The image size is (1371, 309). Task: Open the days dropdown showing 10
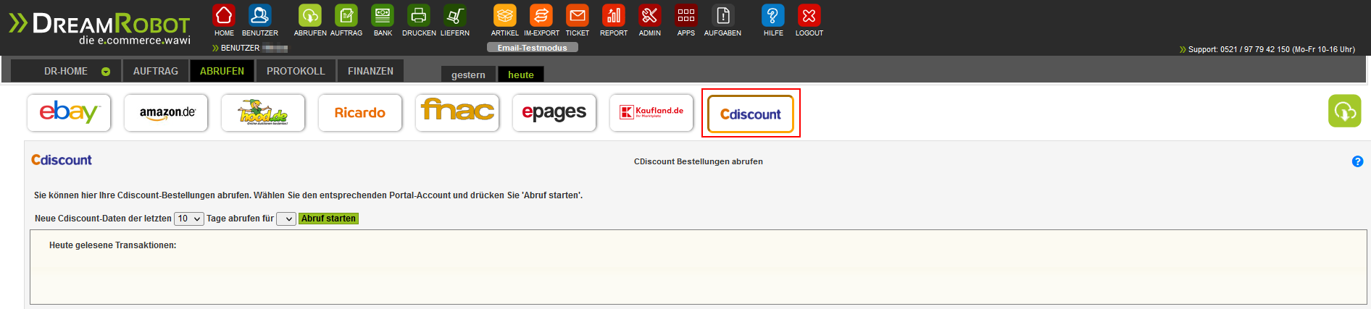pyautogui.click(x=188, y=219)
